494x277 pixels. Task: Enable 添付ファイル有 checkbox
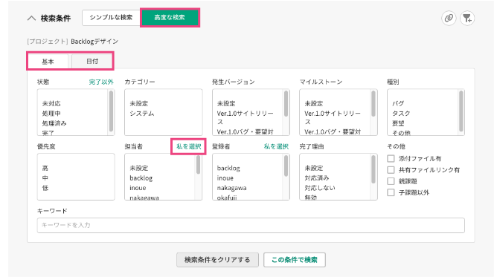tap(391, 158)
